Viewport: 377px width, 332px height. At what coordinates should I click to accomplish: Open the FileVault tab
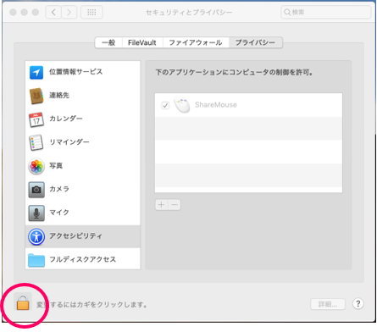pyautogui.click(x=142, y=42)
